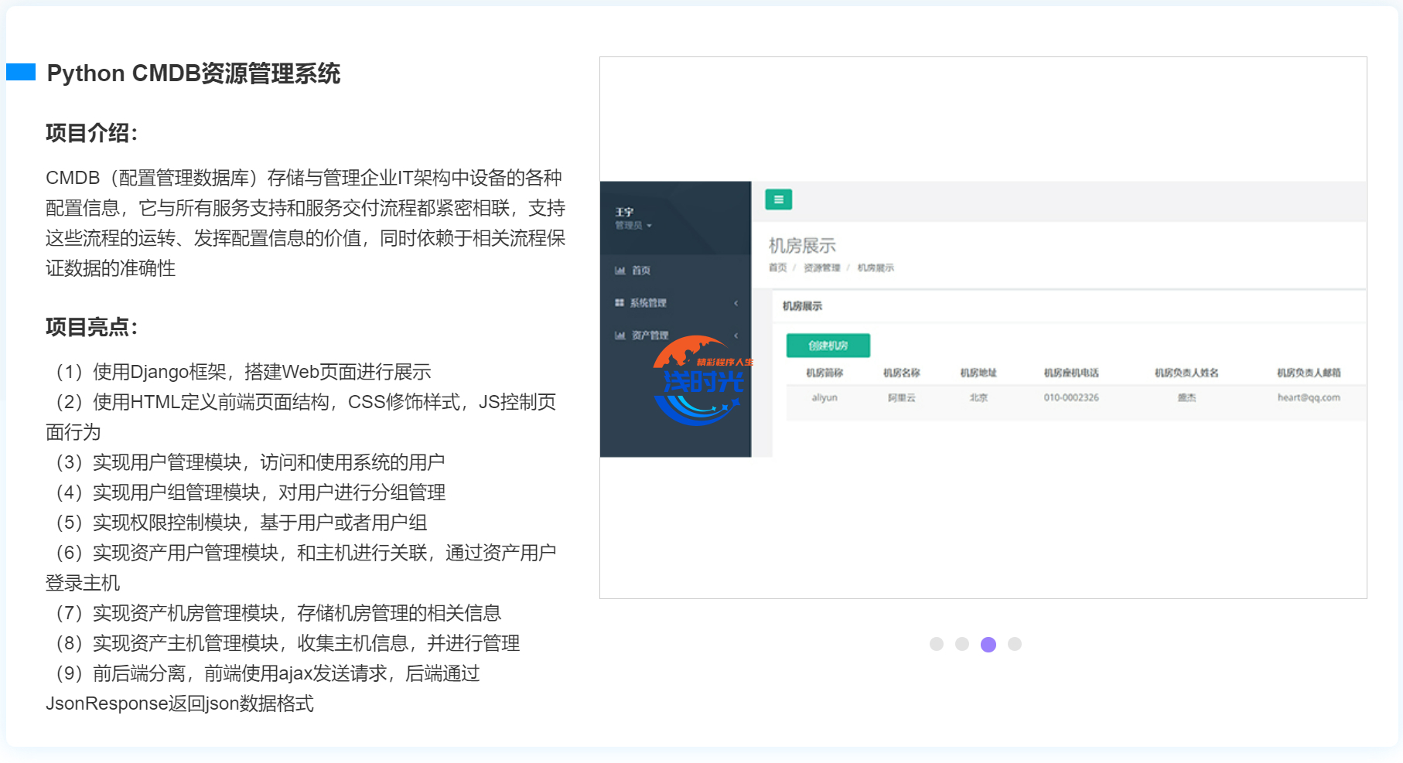Screen dimensions: 1403x763
Task: Click the 机房座机电话 column header
Action: coord(1070,373)
